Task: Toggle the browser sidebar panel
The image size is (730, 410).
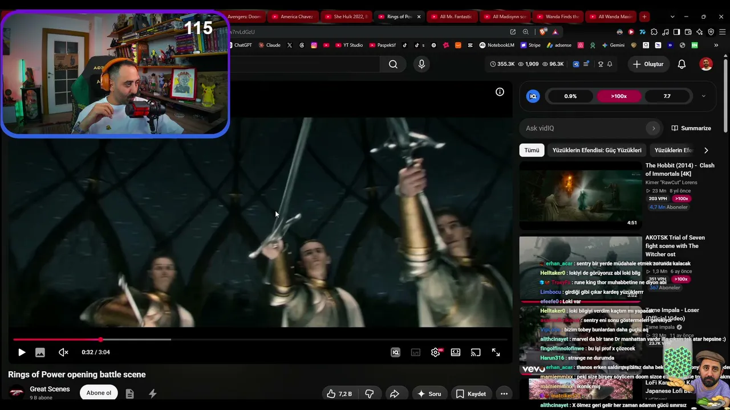Action: 676,32
